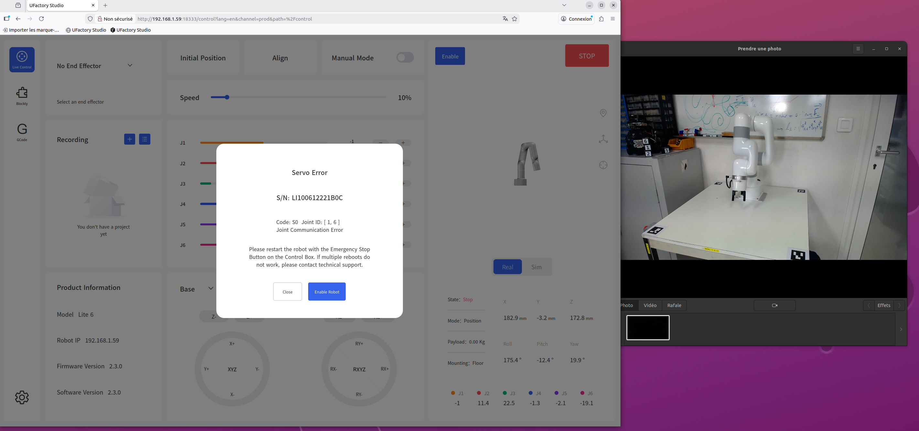Switch to Sim mode
Image resolution: width=919 pixels, height=431 pixels.
536,267
